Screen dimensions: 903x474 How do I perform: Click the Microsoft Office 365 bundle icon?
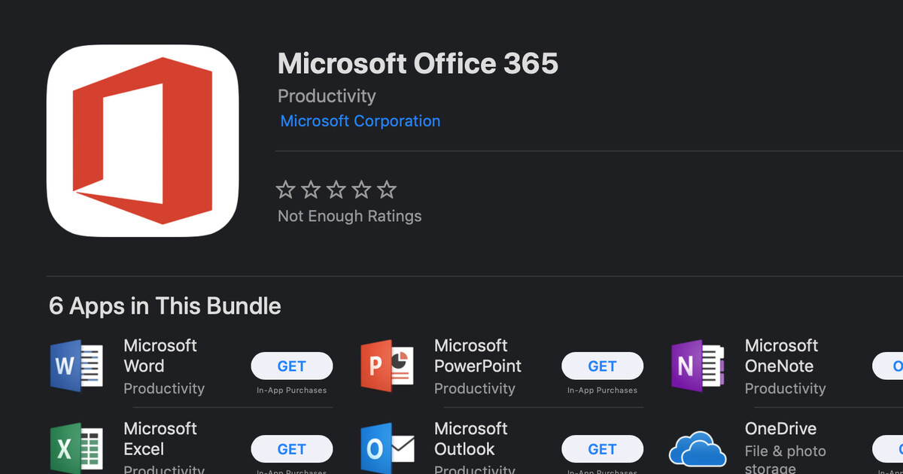click(x=143, y=141)
